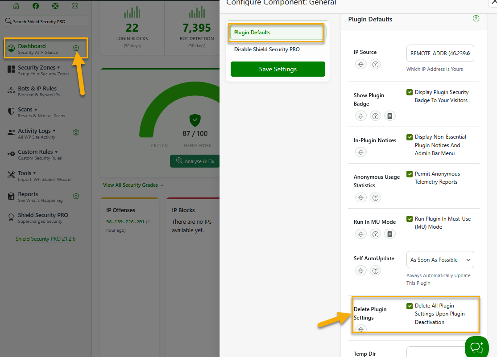This screenshot has height=357, width=497.
Task: Click Shield Security PRO 21.2.6 version link
Action: [x=46, y=239]
